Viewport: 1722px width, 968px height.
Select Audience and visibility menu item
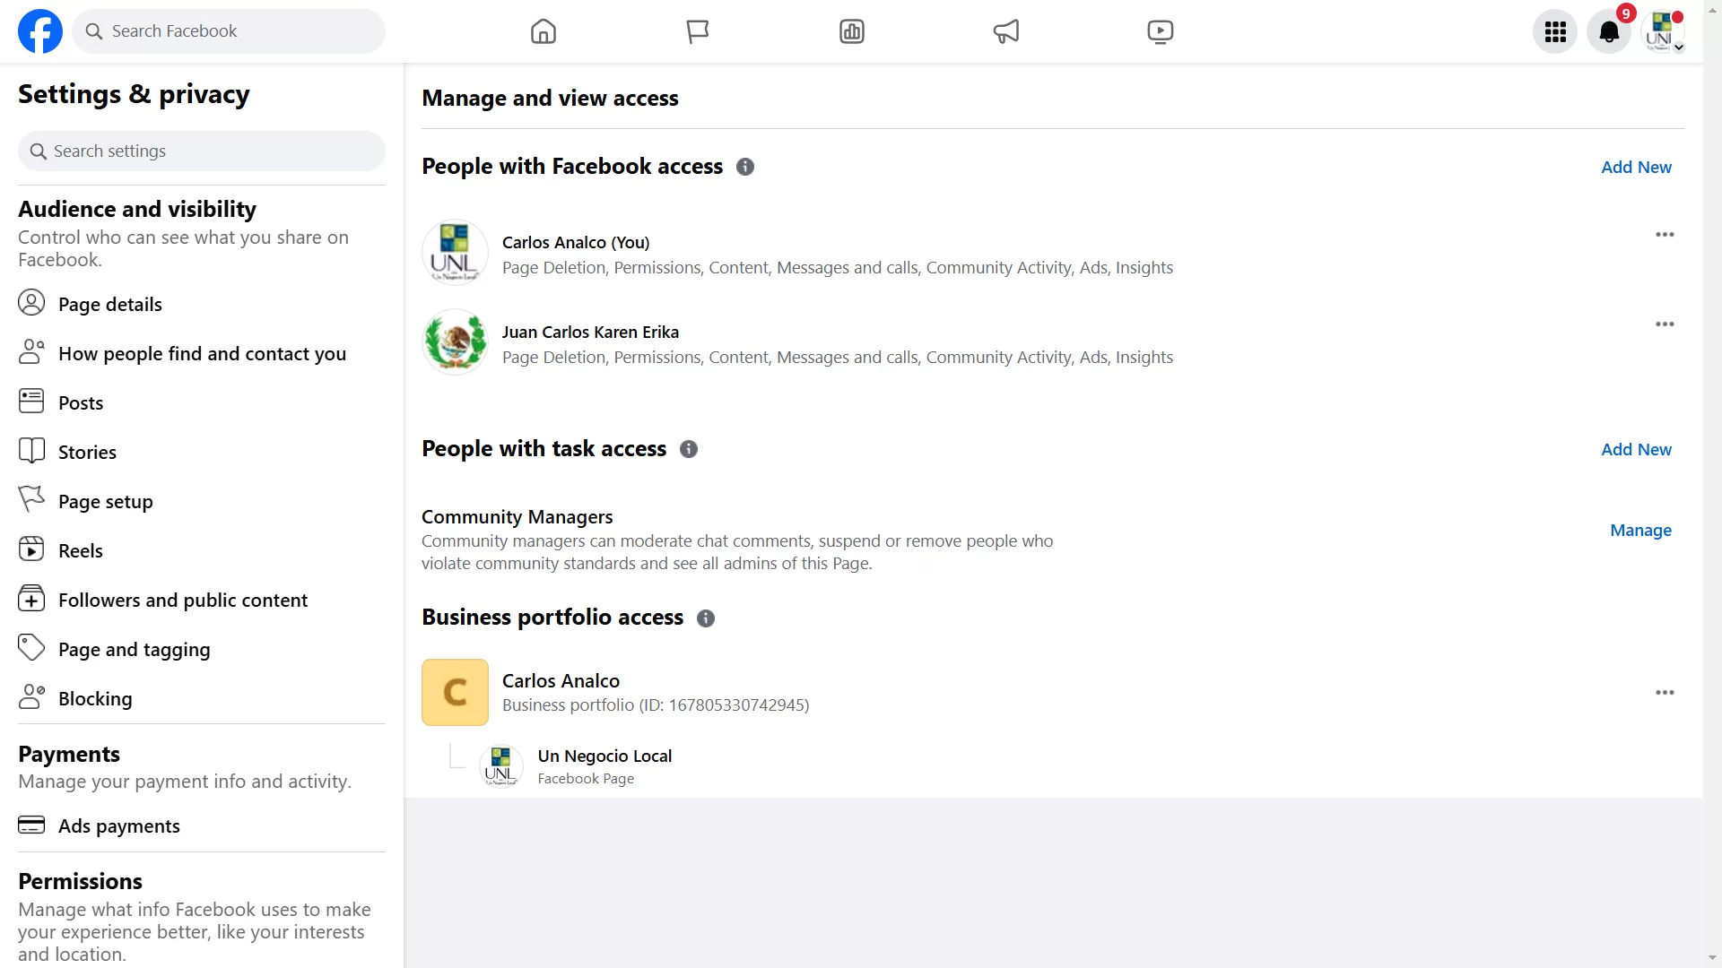pyautogui.click(x=137, y=208)
